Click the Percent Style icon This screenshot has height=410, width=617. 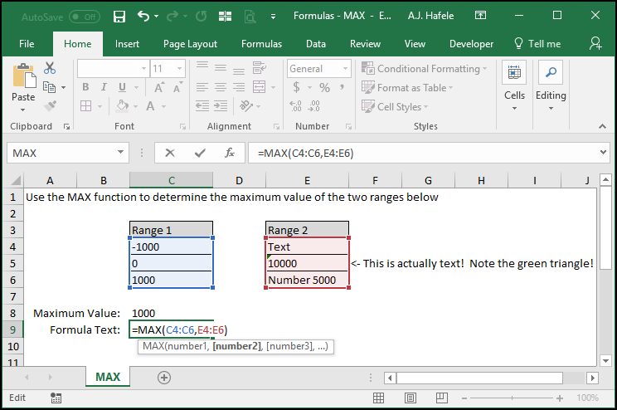pyautogui.click(x=324, y=87)
